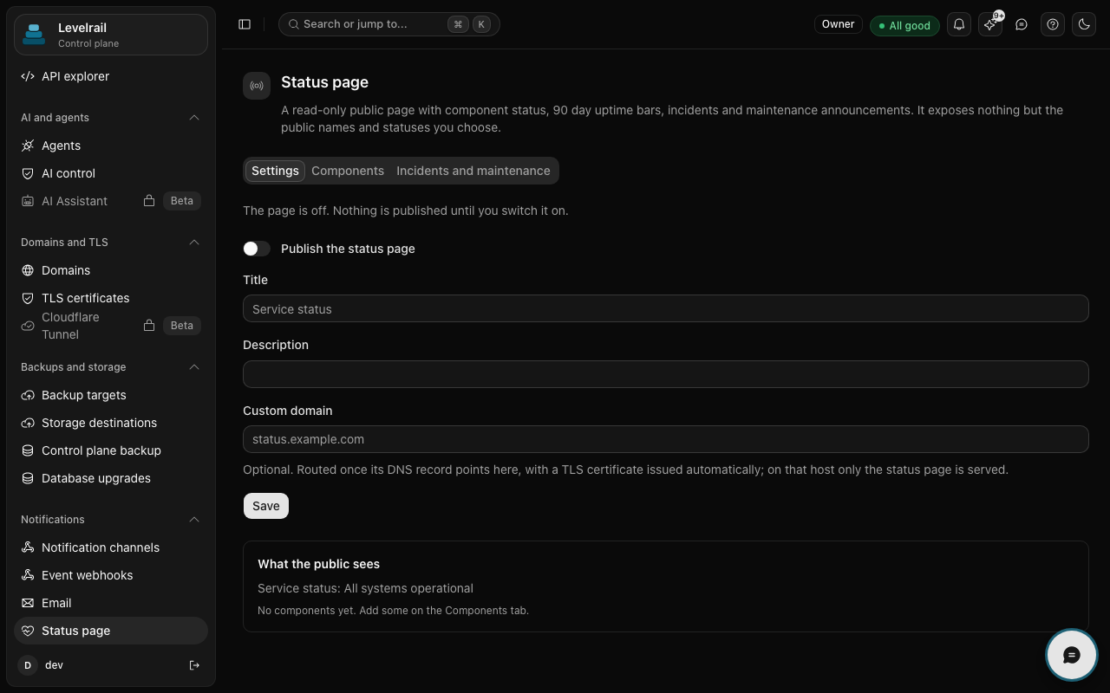Click the Domains globe icon
The width and height of the screenshot is (1110, 693).
[28, 270]
